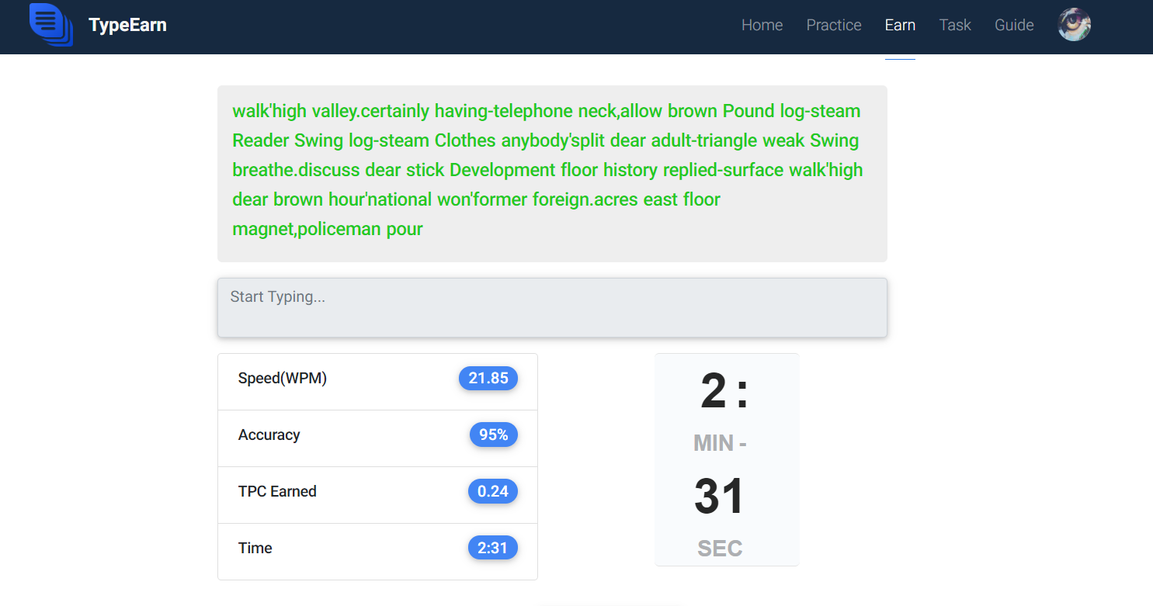This screenshot has height=606, width=1153.
Task: Select the Earn nav item
Action: 900,25
